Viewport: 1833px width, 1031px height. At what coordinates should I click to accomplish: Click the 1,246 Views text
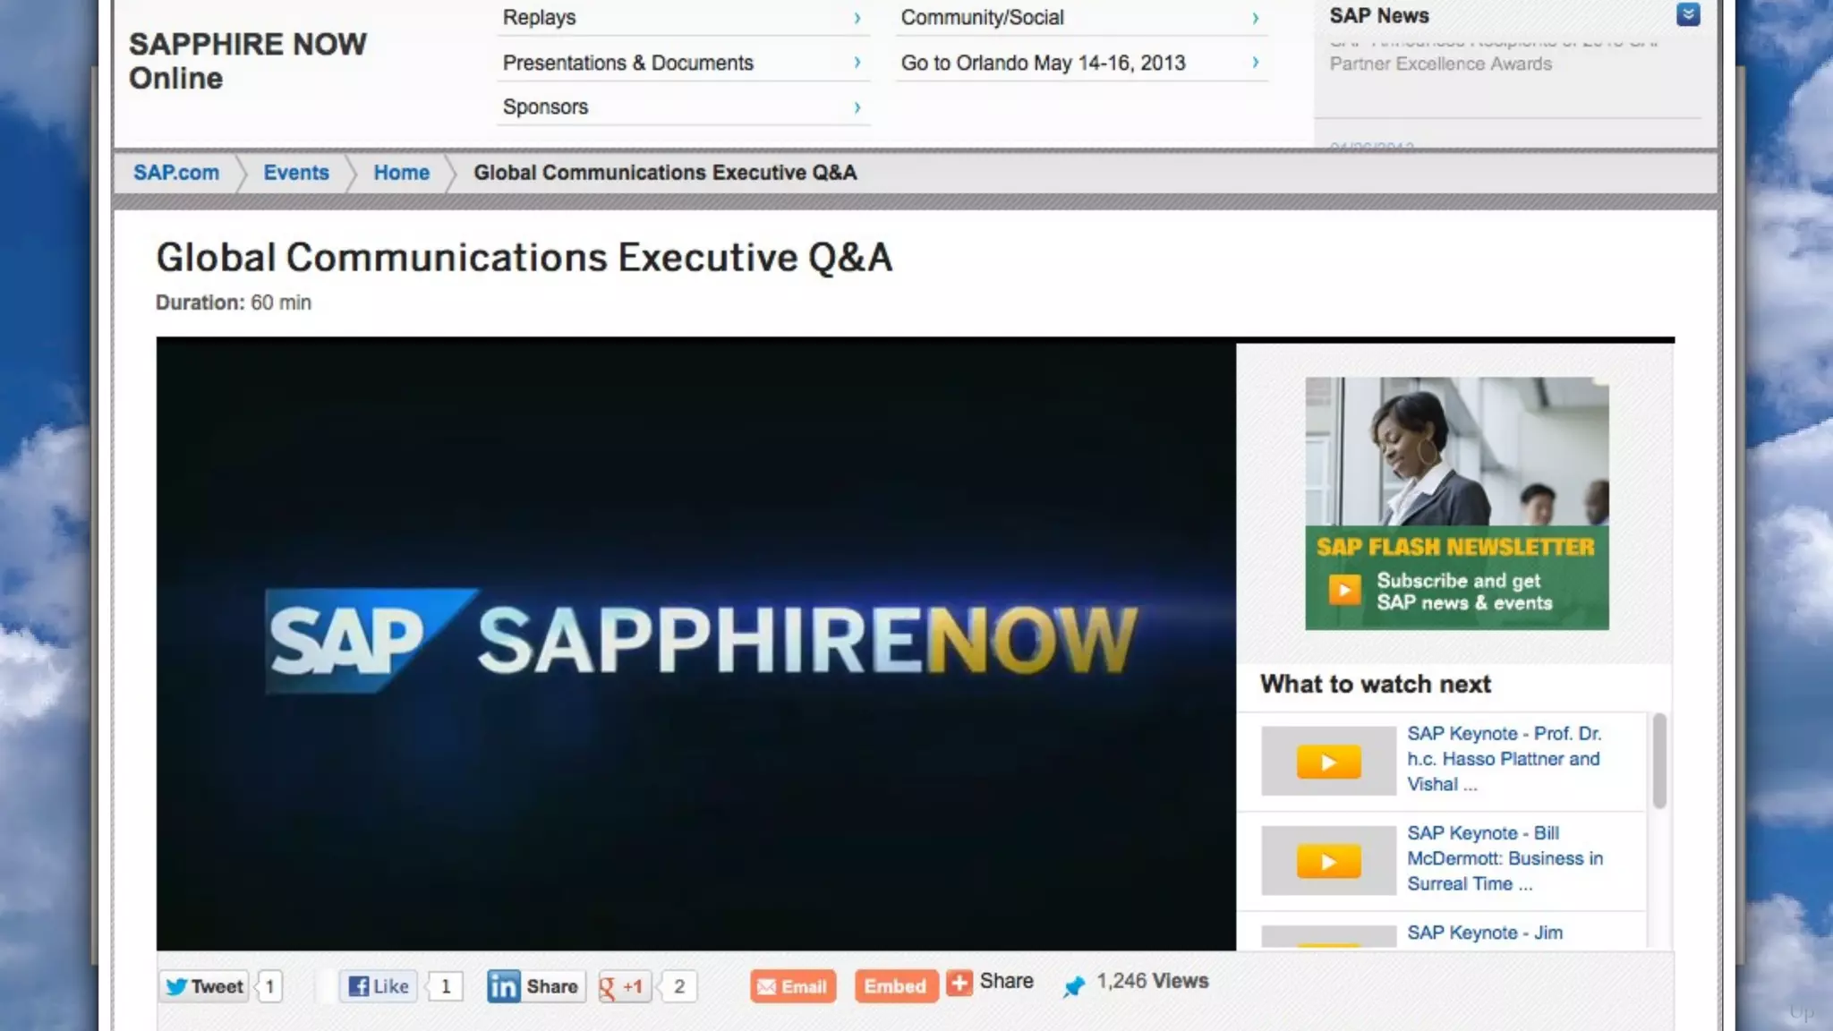point(1153,981)
